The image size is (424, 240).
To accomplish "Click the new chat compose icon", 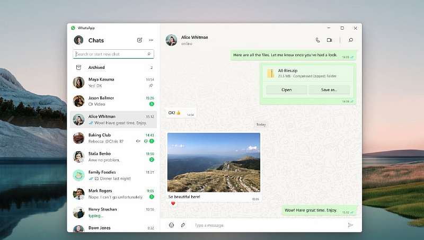I will coord(139,40).
